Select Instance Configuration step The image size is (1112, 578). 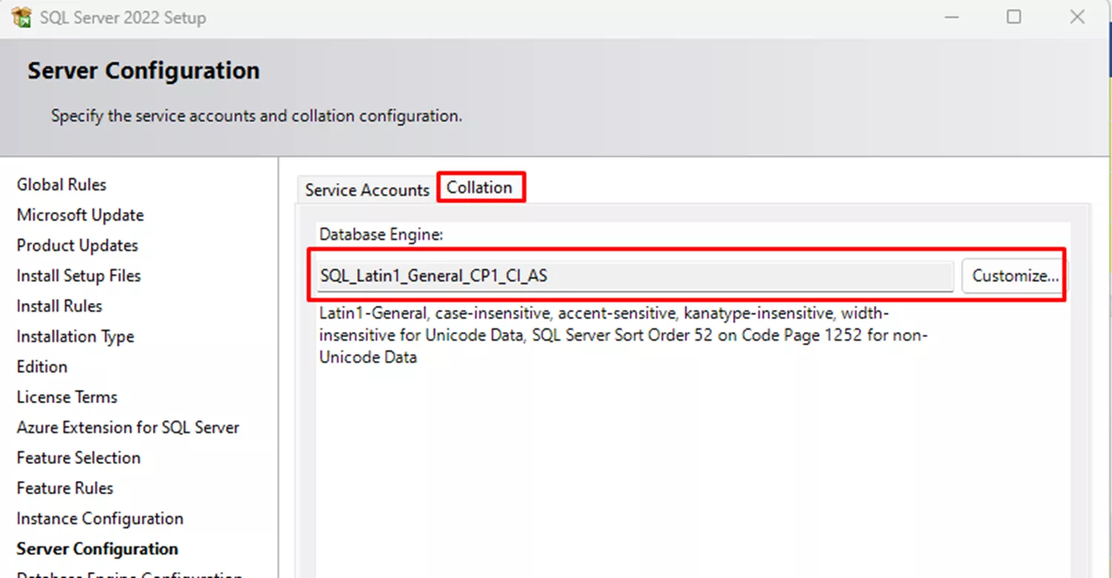tap(100, 519)
